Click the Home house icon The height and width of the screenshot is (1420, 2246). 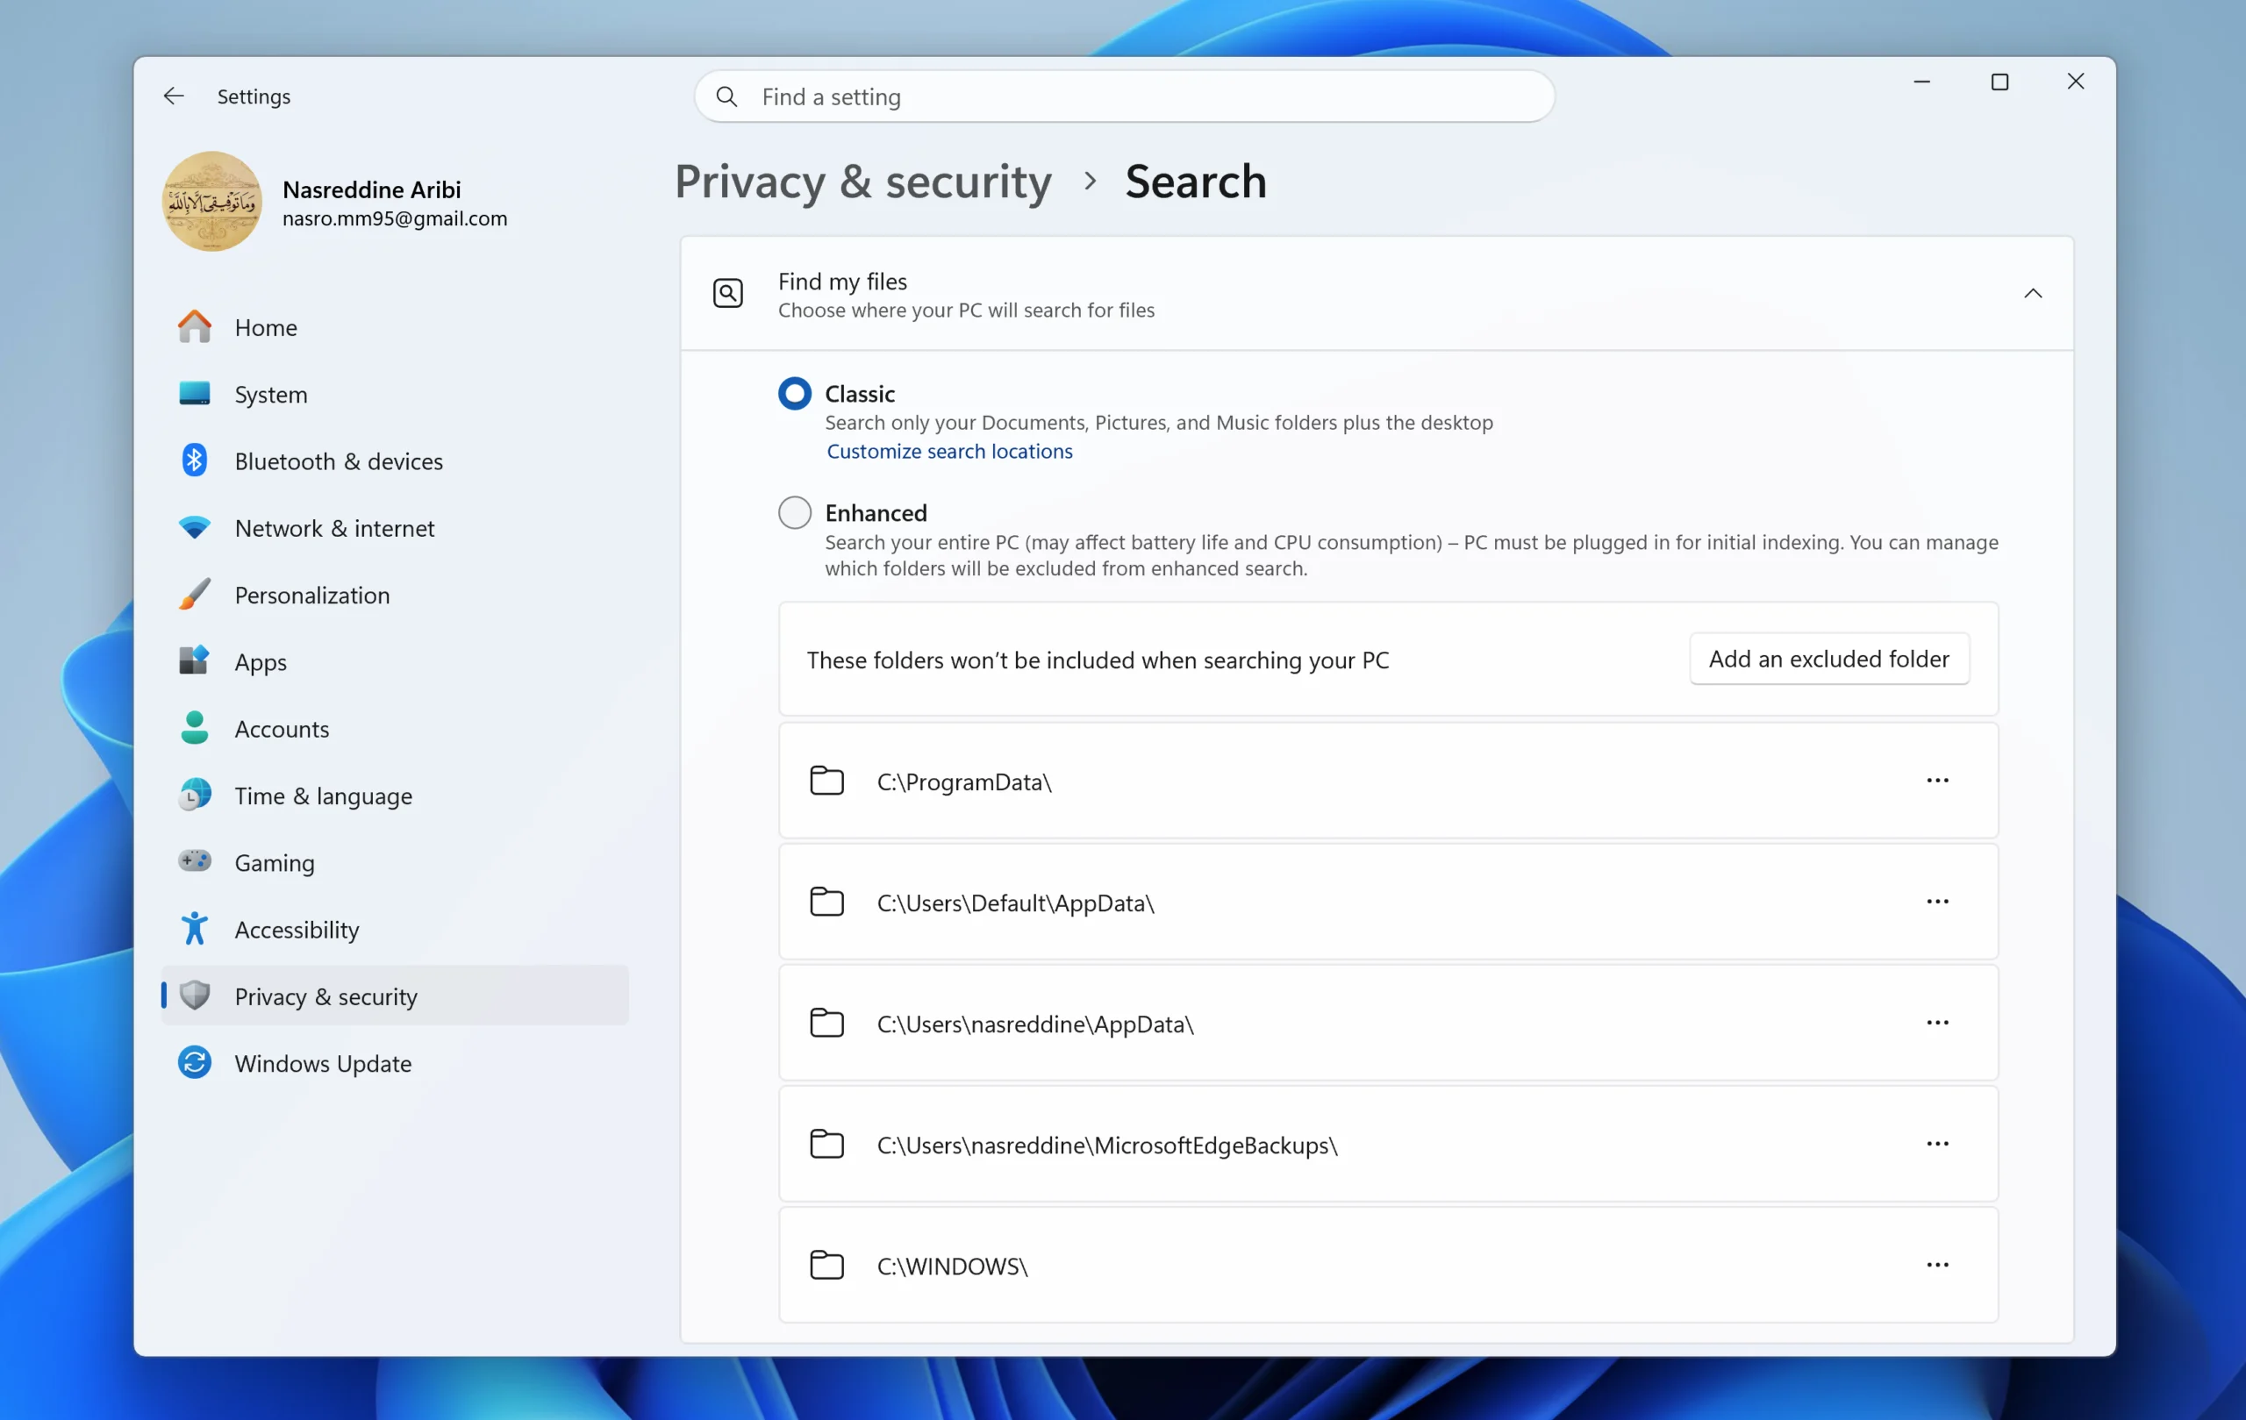coord(194,327)
